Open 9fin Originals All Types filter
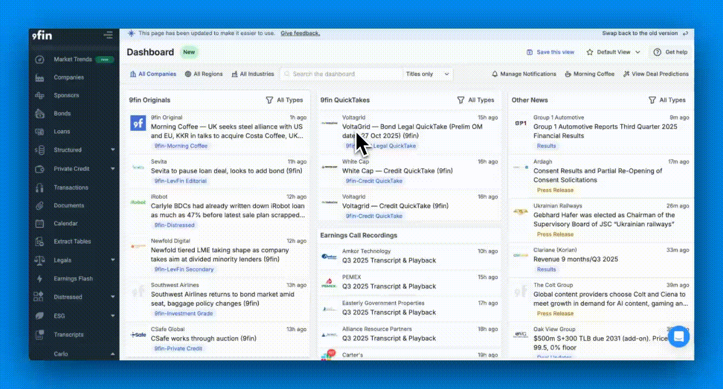 pyautogui.click(x=285, y=100)
